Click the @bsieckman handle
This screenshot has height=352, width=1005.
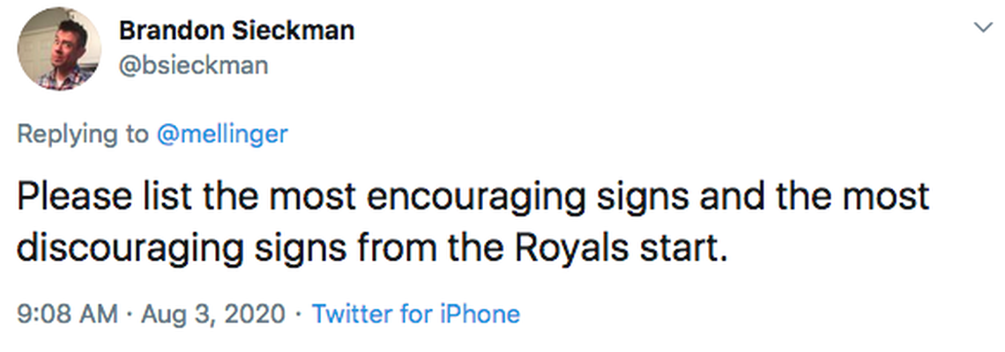tap(193, 65)
